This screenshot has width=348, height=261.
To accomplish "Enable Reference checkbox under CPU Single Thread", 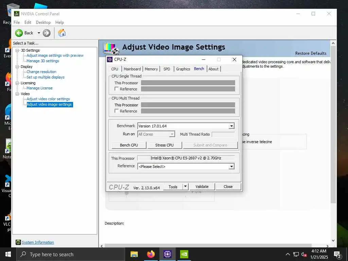I will [116, 89].
